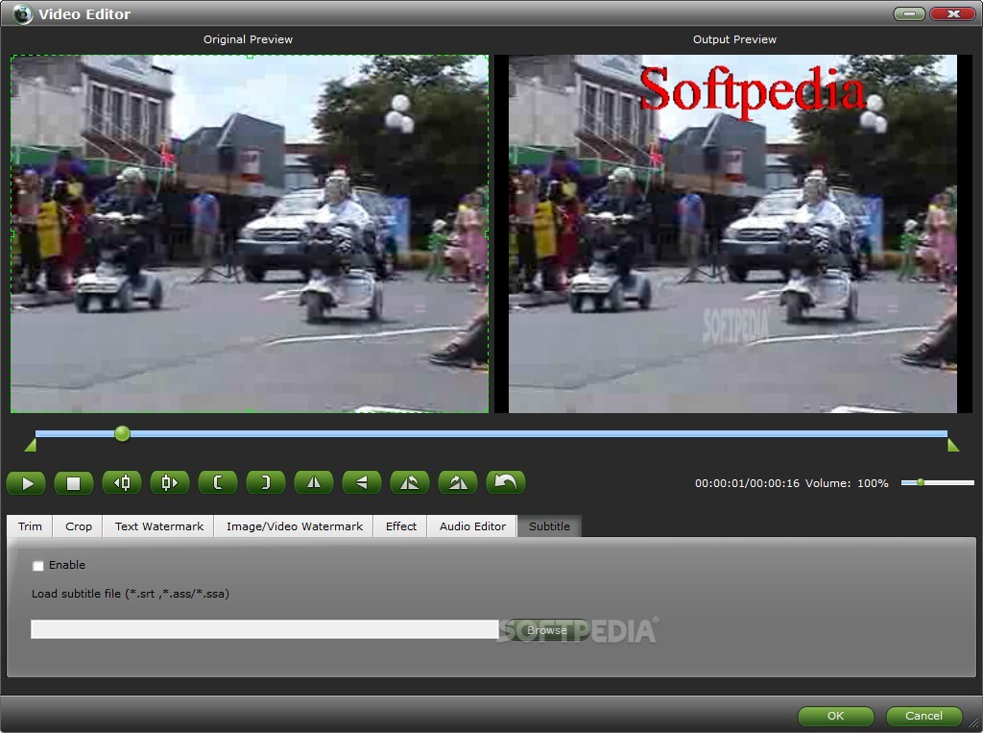The height and width of the screenshot is (733, 983).
Task: Close the Video Editor window
Action: click(952, 13)
